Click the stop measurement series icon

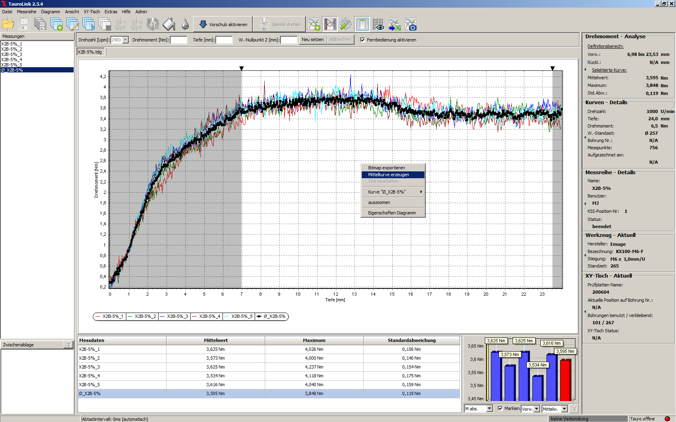coord(105,25)
